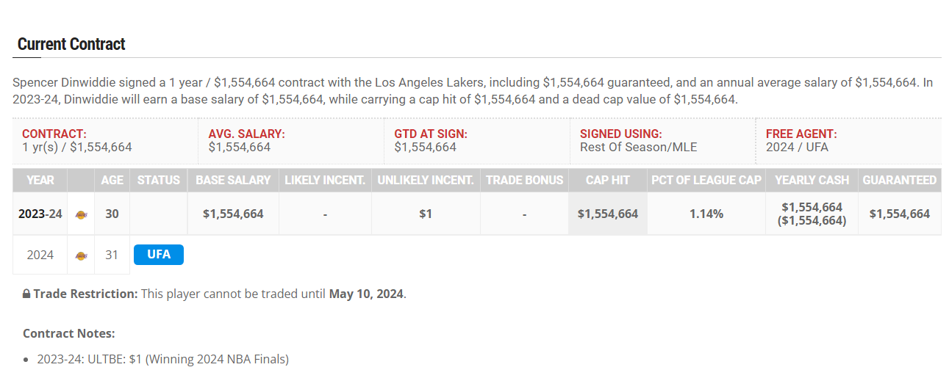
Task: Click the AGE column header
Action: click(112, 180)
